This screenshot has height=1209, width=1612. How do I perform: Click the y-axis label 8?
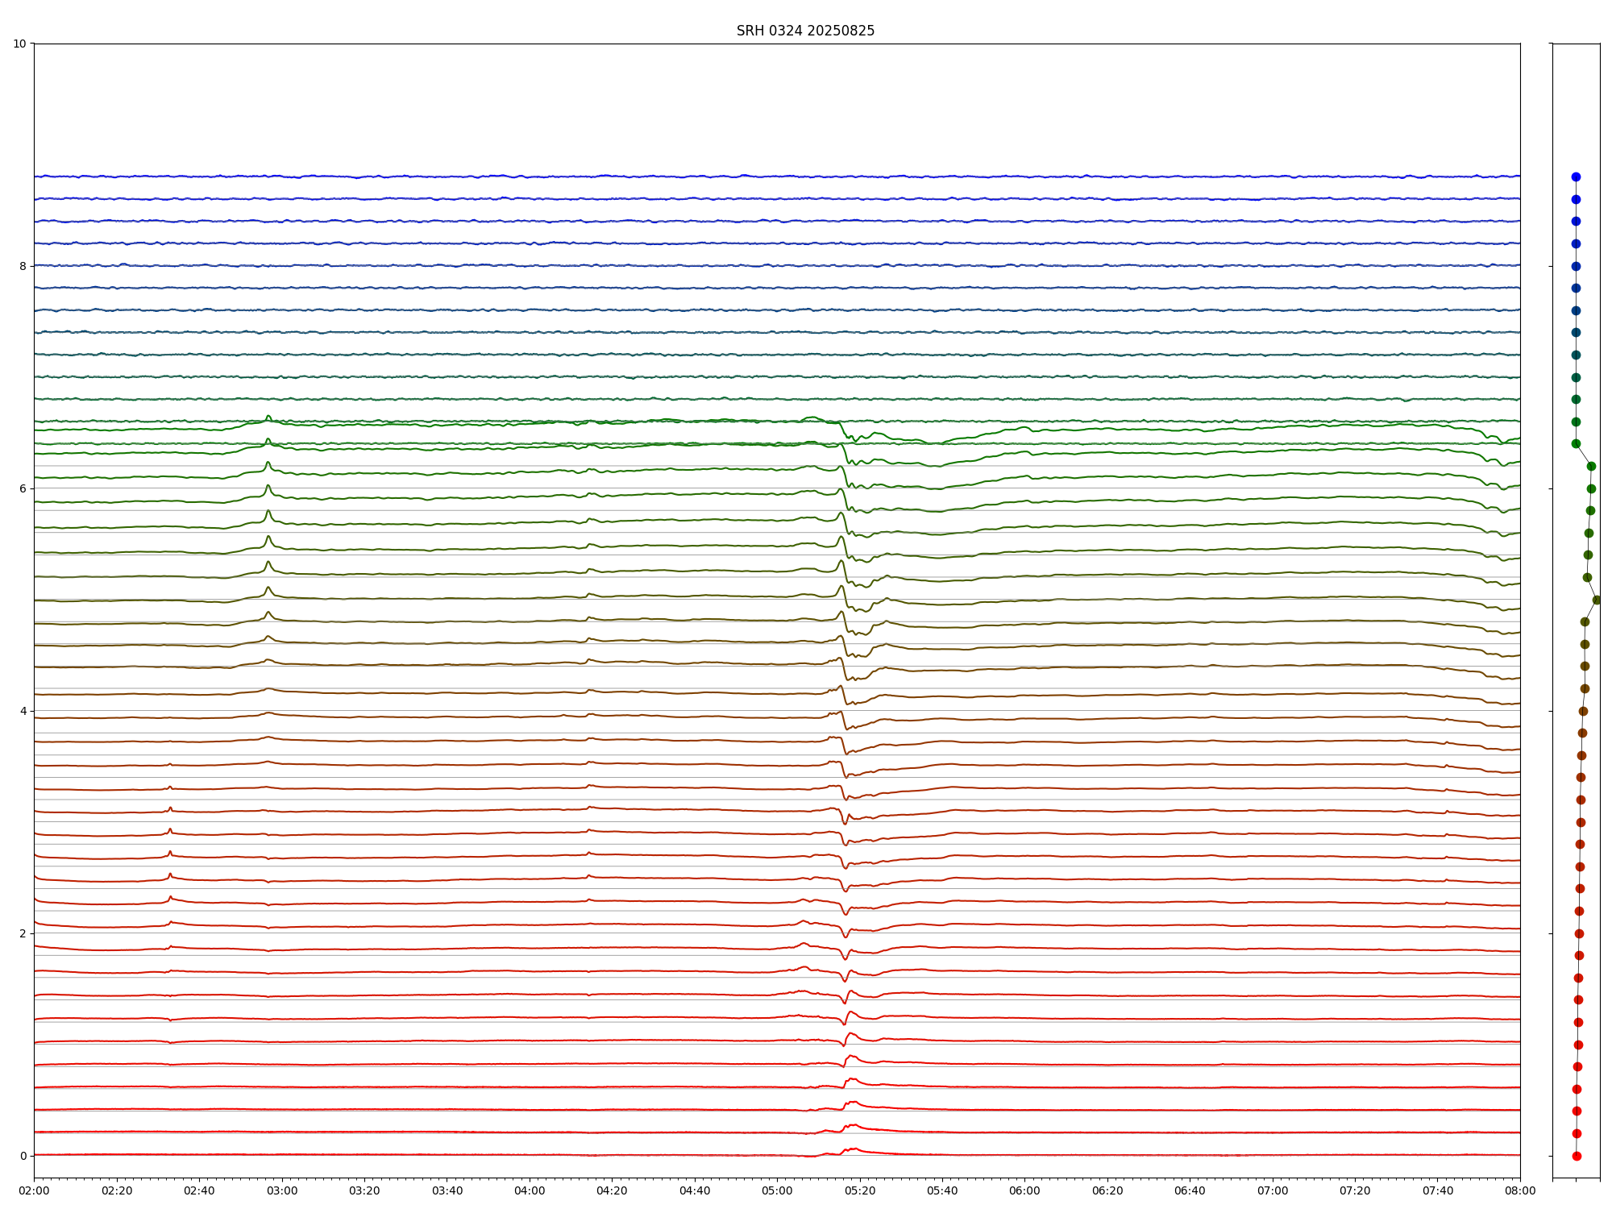pyautogui.click(x=23, y=266)
